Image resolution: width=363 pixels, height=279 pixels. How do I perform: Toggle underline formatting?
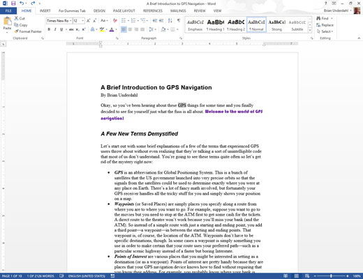[61, 29]
